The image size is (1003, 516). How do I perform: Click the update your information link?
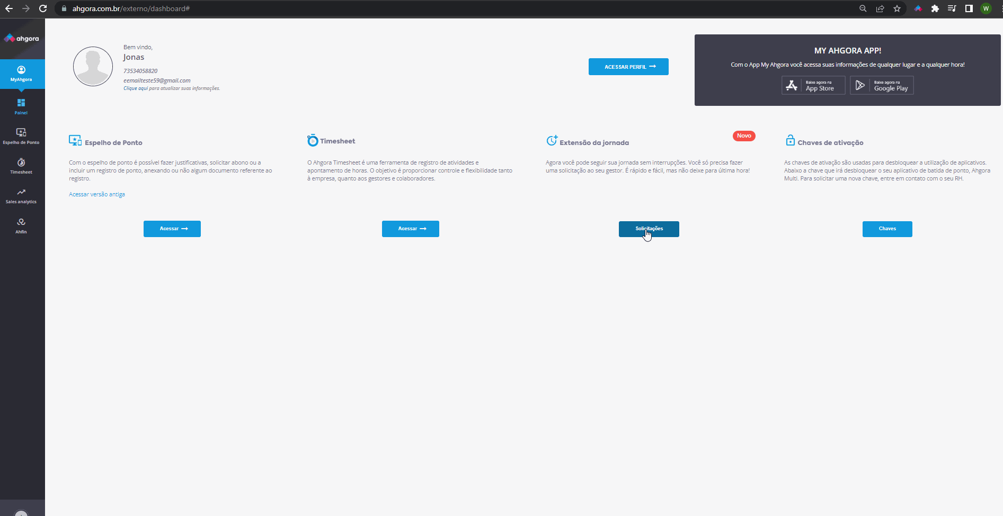coord(172,88)
